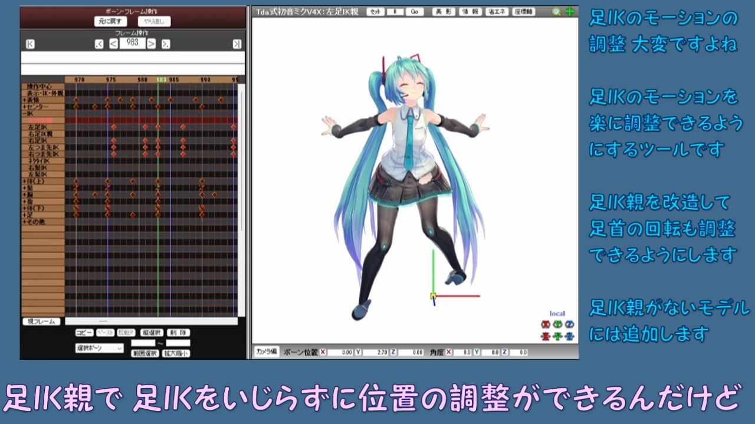Image resolution: width=755 pixels, height=424 pixels.
Task: Expand the センター group
Action: [24, 107]
